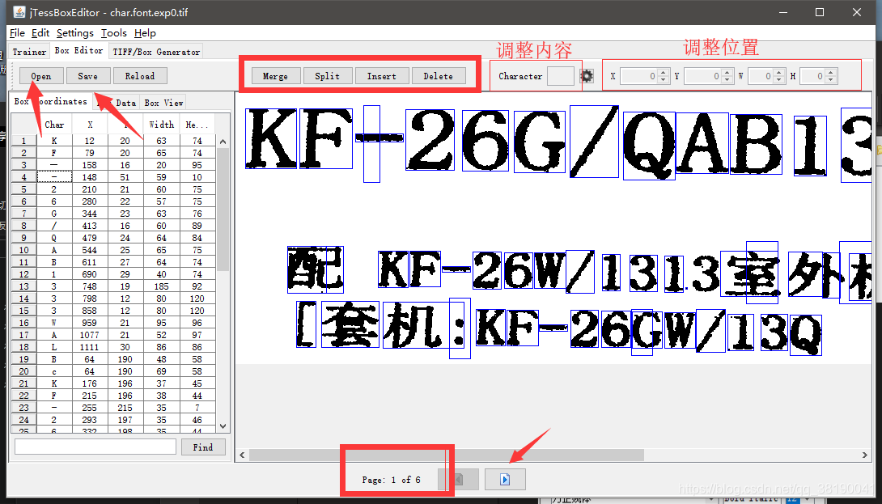
Task: Select the box around large letter K
Action: coord(271,138)
